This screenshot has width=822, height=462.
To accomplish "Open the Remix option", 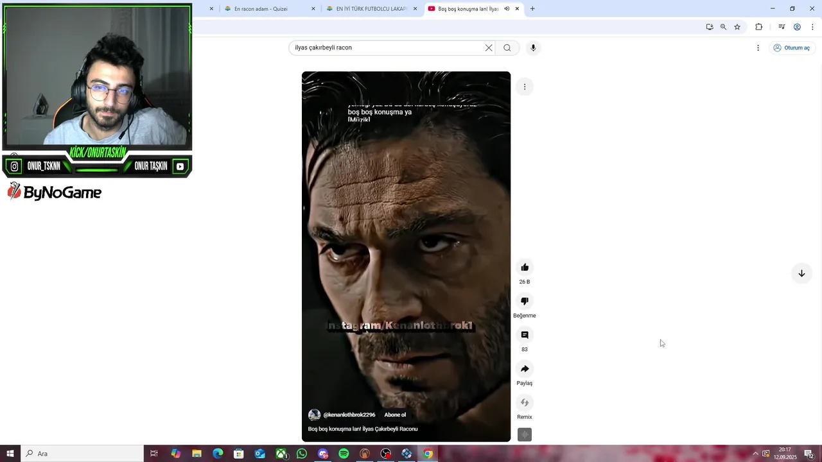I will point(525,402).
